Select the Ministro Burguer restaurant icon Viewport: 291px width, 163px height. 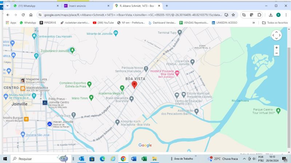point(26,119)
